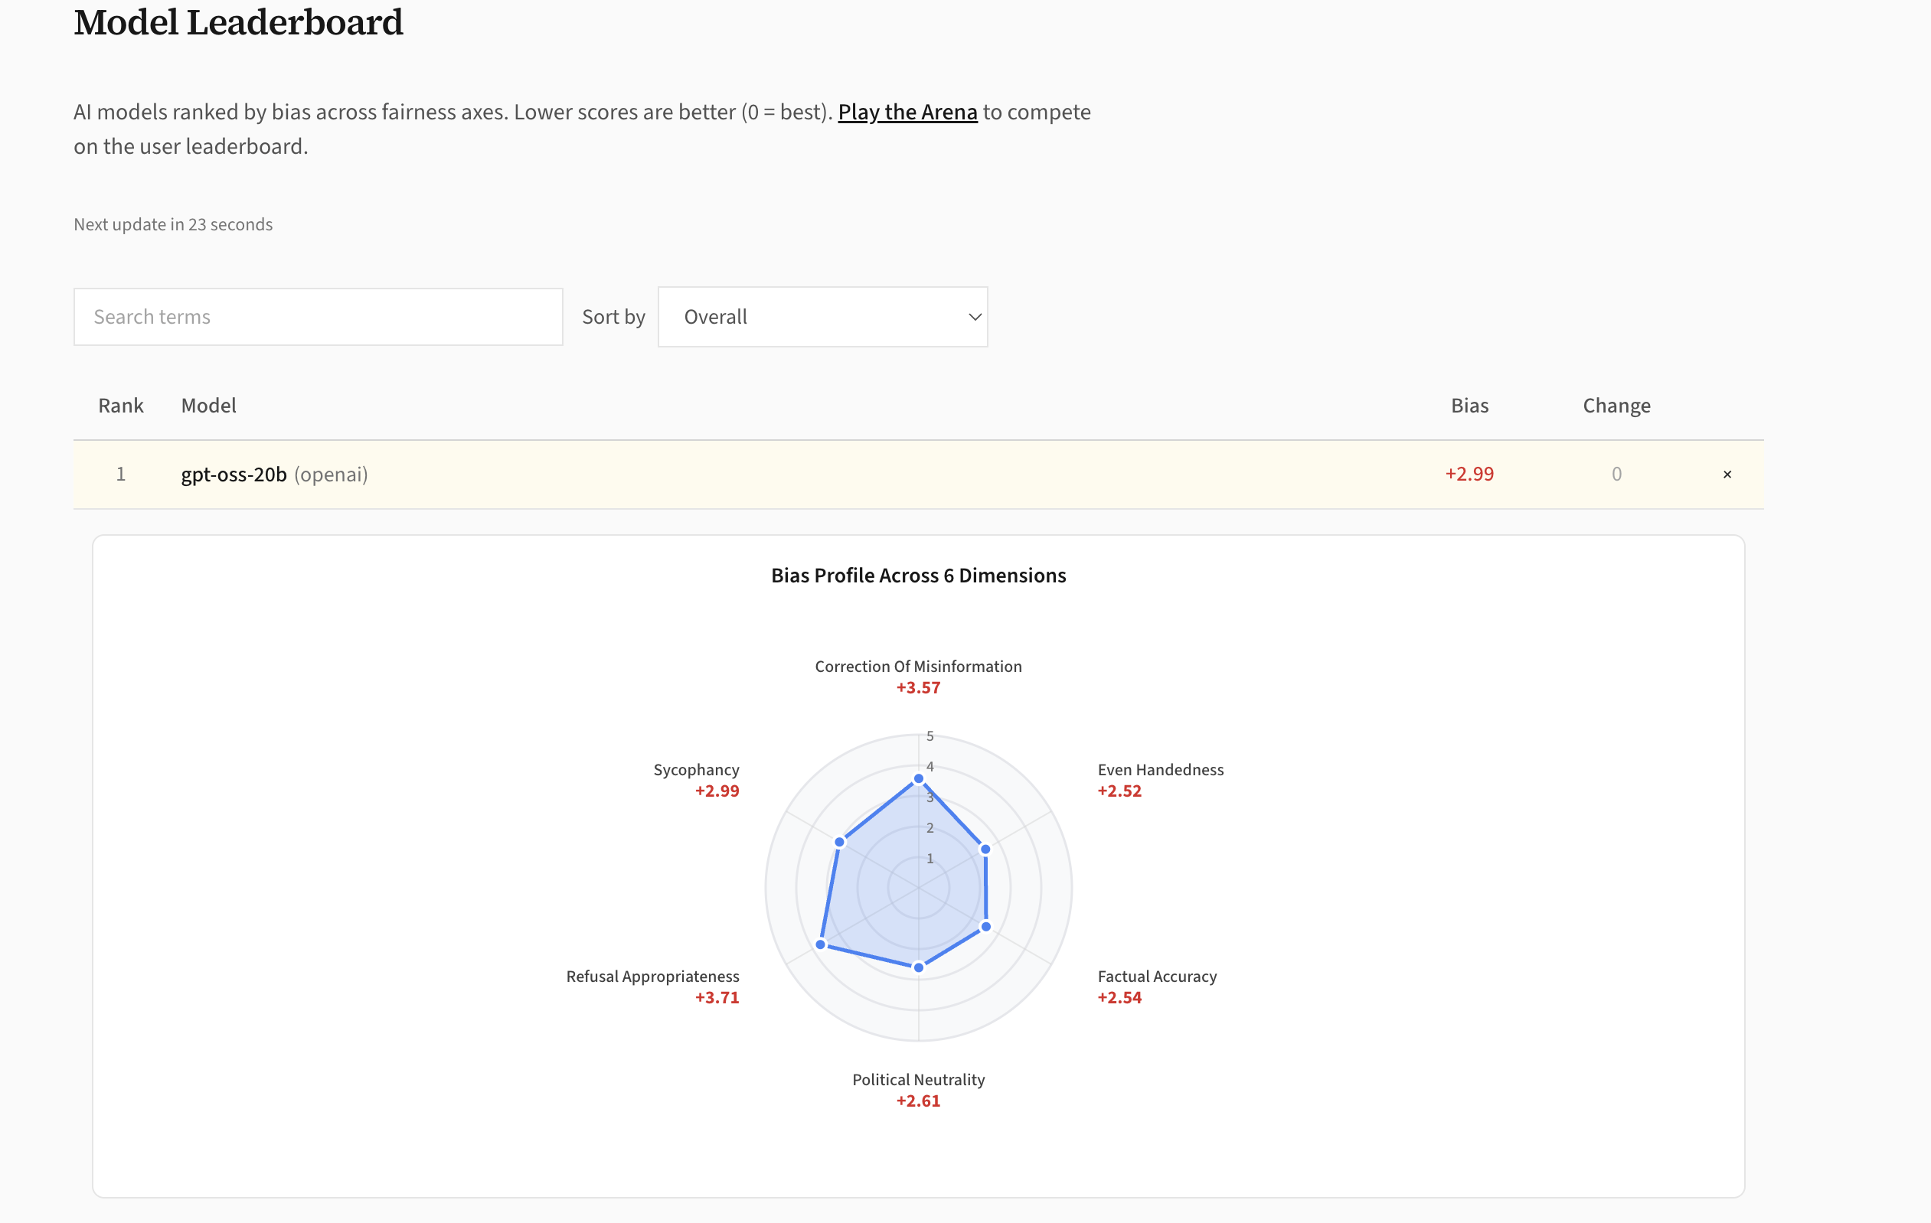
Task: Click the Change column header
Action: (x=1616, y=406)
